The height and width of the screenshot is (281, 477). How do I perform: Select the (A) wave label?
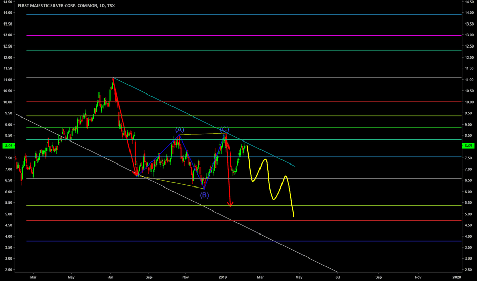point(180,130)
